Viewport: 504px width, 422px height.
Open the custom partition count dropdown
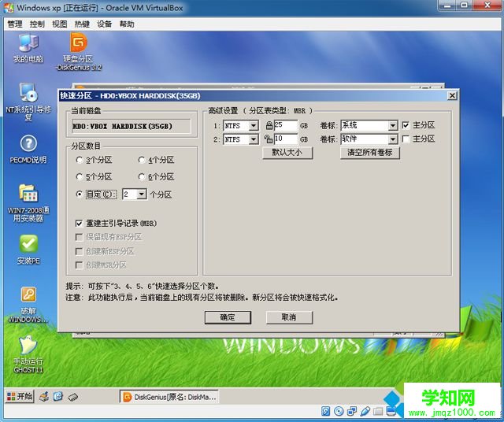pyautogui.click(x=141, y=194)
